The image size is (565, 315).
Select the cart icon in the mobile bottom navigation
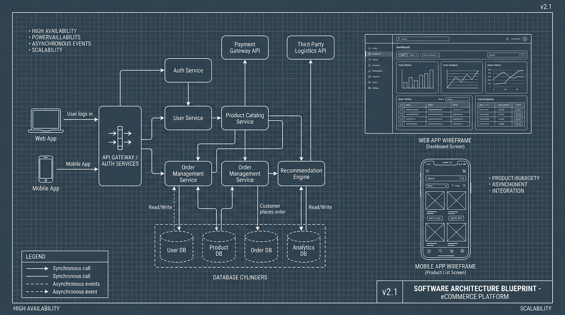click(x=451, y=251)
